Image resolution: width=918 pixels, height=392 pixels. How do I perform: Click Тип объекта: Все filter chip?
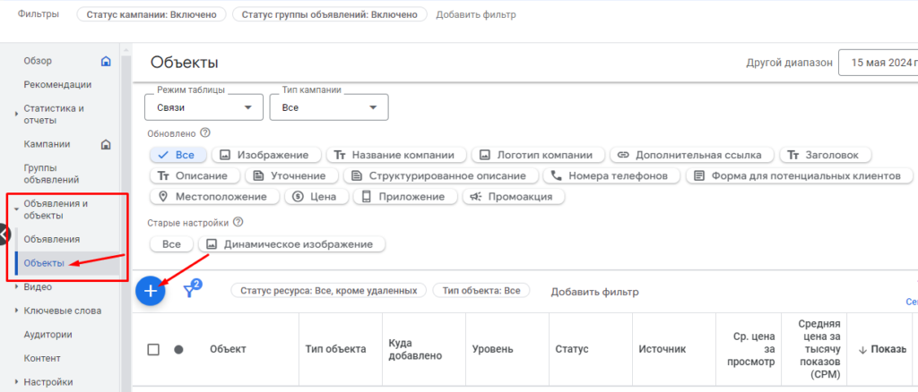[481, 290]
